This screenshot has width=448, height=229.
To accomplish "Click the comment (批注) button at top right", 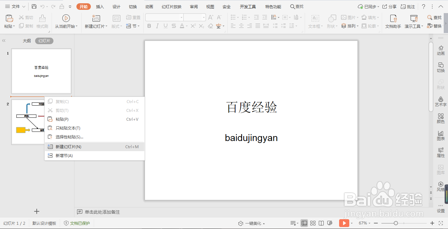I will click(408, 7).
